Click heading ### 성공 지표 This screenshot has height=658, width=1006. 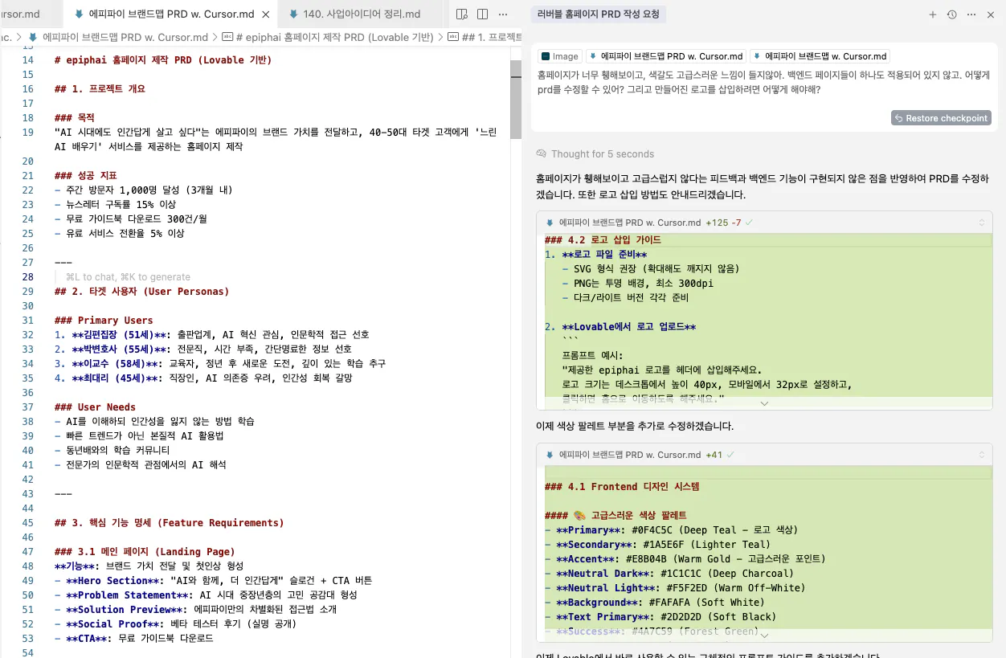click(86, 175)
